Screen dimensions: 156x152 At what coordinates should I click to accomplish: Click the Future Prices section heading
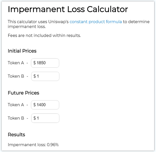23,93
